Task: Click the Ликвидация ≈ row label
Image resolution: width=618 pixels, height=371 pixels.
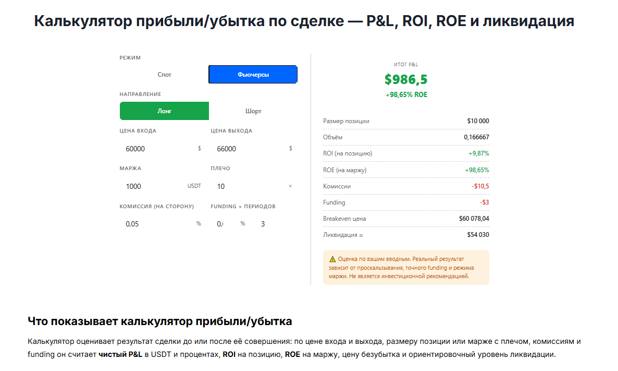Action: tap(343, 235)
